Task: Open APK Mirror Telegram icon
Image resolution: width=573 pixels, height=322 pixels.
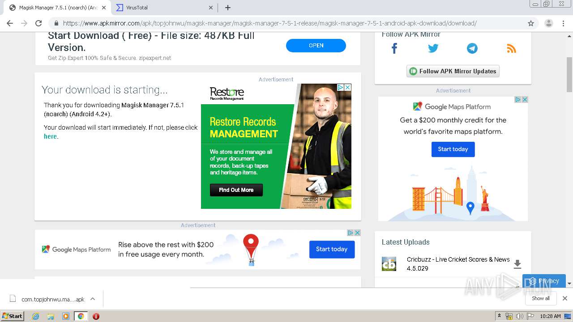Action: (472, 48)
